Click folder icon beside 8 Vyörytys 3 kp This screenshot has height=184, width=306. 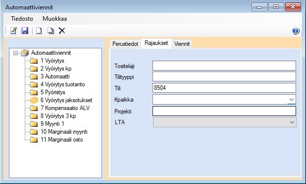34,116
